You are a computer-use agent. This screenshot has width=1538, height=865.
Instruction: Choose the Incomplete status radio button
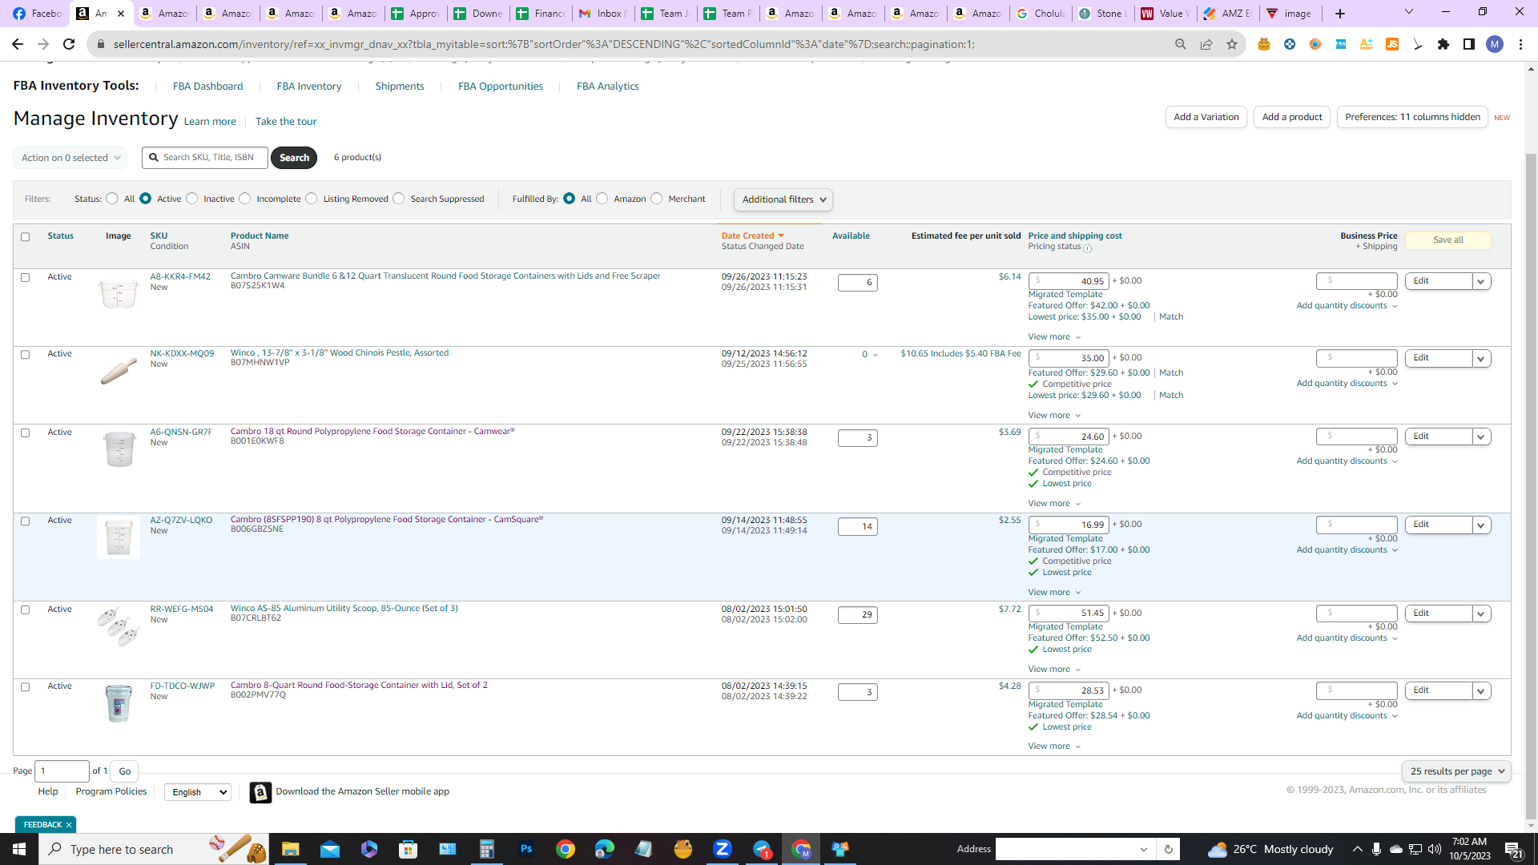(x=245, y=199)
